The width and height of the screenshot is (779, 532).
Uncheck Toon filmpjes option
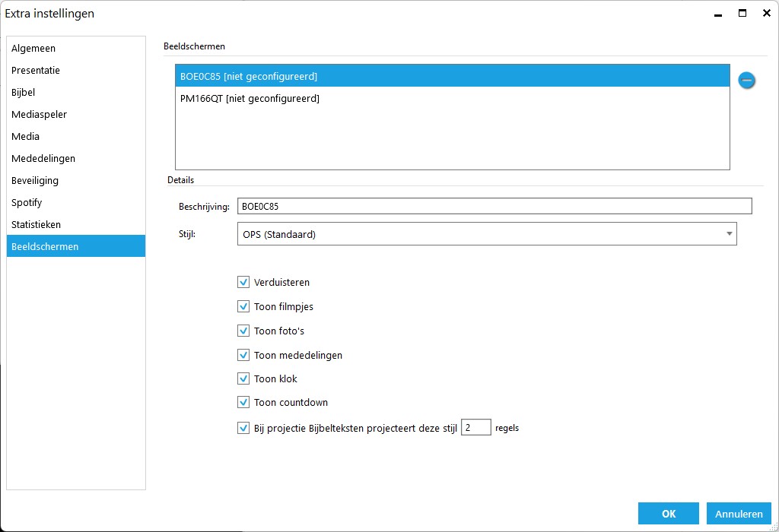click(x=243, y=306)
